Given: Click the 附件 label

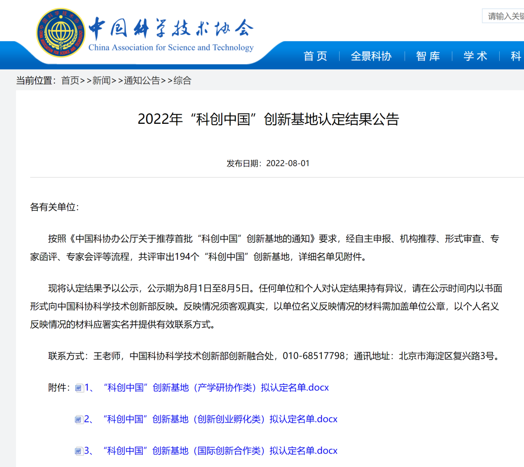Looking at the screenshot, I should (59, 387).
